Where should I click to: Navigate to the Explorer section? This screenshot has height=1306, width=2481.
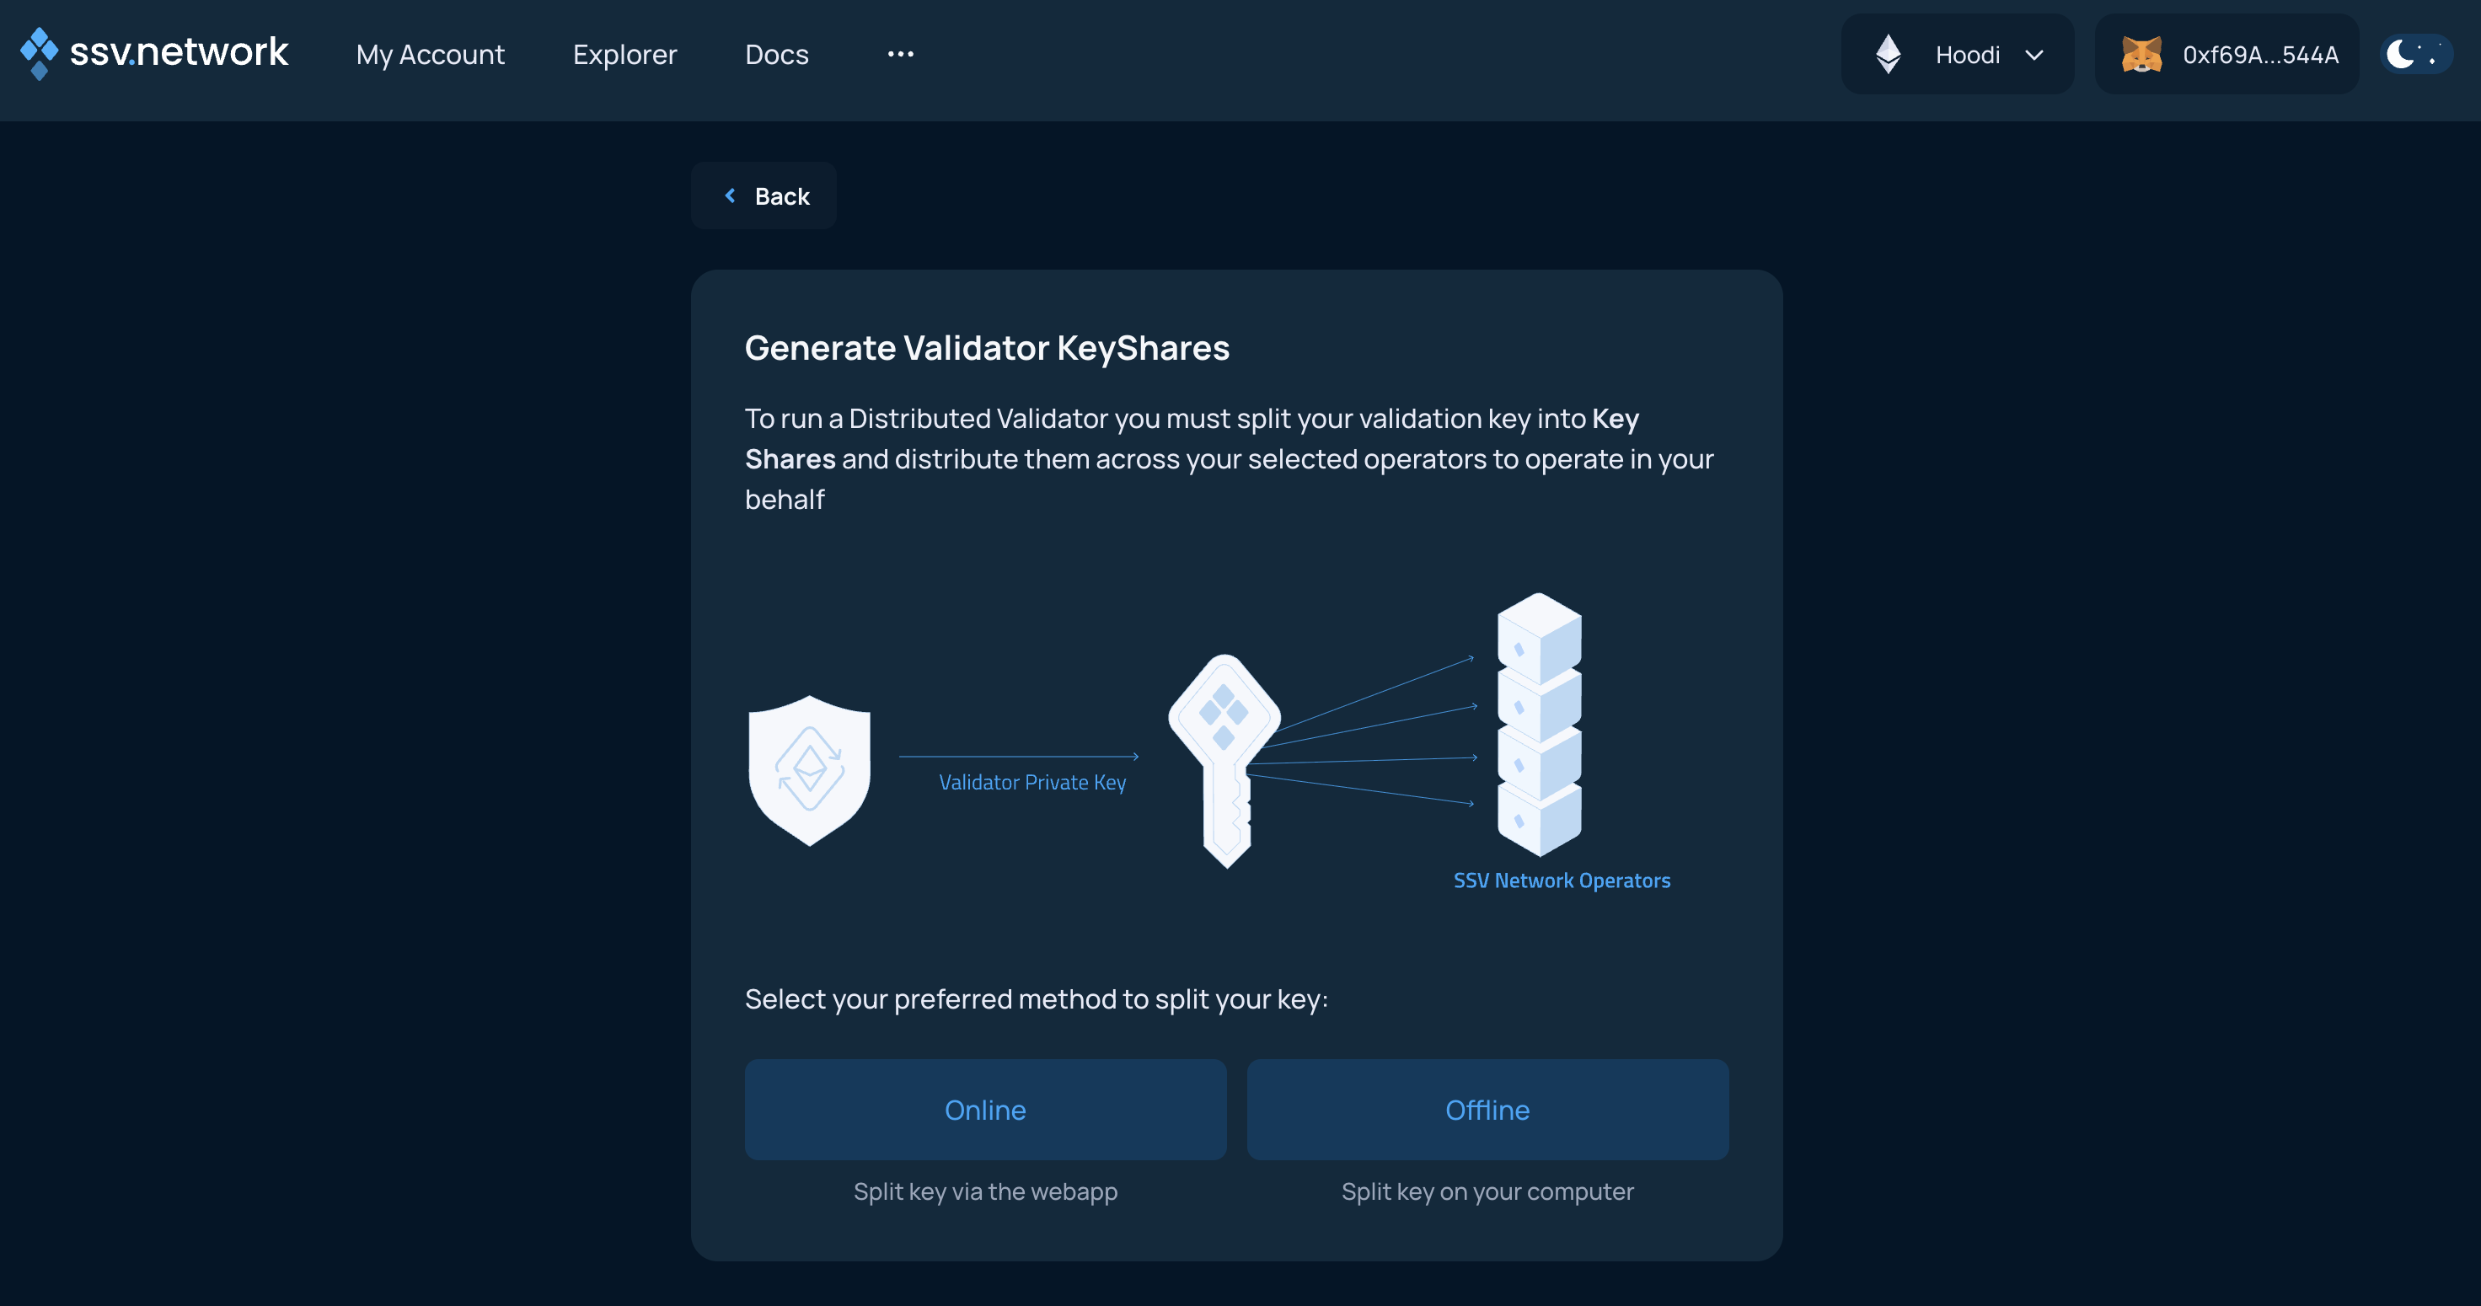tap(625, 55)
